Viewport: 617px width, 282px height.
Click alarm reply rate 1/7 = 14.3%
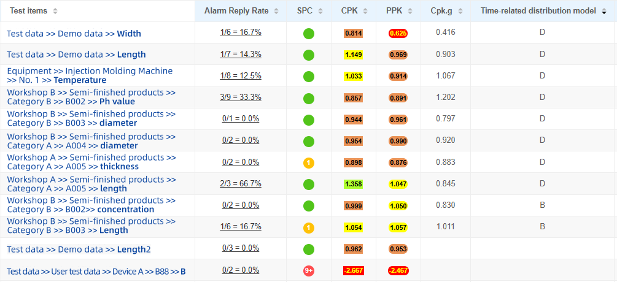click(x=241, y=54)
